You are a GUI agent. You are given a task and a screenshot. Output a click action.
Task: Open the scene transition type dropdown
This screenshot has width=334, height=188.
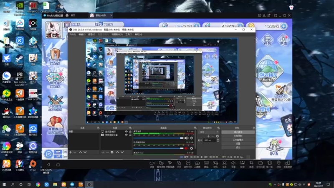point(209,132)
